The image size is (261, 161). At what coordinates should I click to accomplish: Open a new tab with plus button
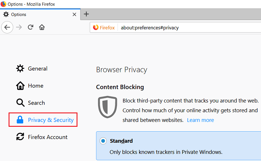(86, 14)
